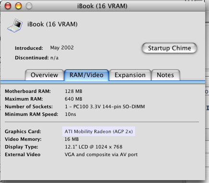Close the iBook window with red button

click(8, 6)
